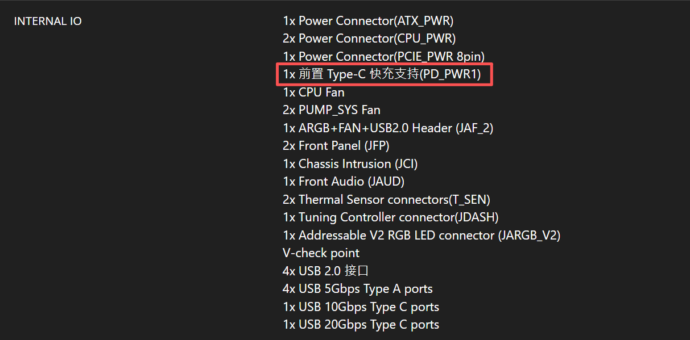Click the PCIE_PWR 8pin connector line

[384, 57]
